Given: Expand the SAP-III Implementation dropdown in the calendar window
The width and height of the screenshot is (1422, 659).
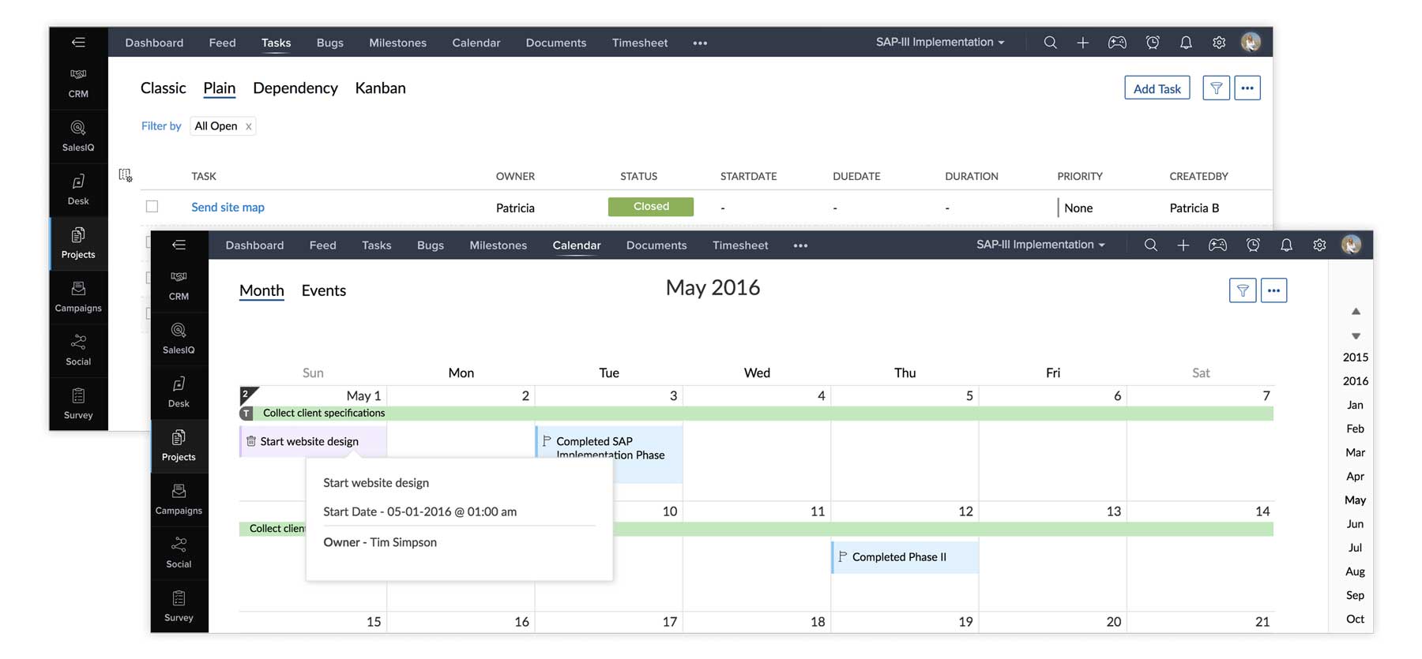Looking at the screenshot, I should (1040, 245).
